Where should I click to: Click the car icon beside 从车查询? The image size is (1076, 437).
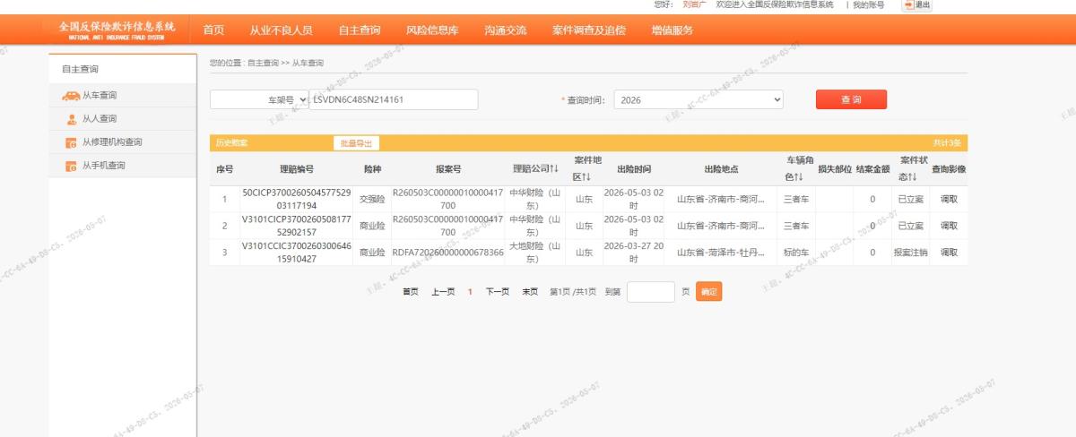click(69, 96)
